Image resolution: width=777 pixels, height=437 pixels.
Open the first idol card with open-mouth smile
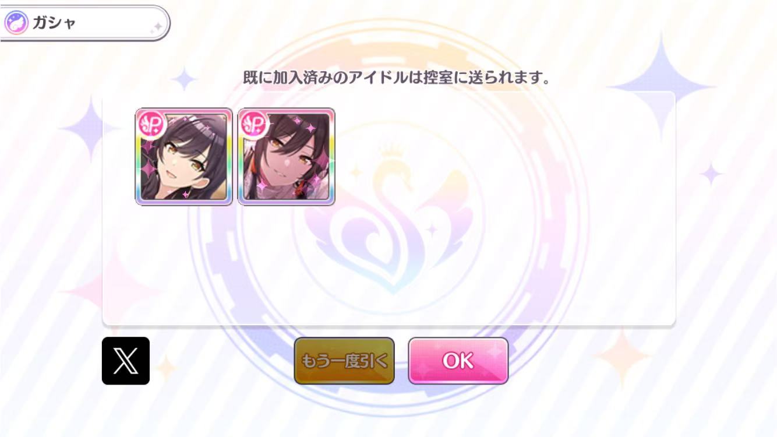click(184, 157)
